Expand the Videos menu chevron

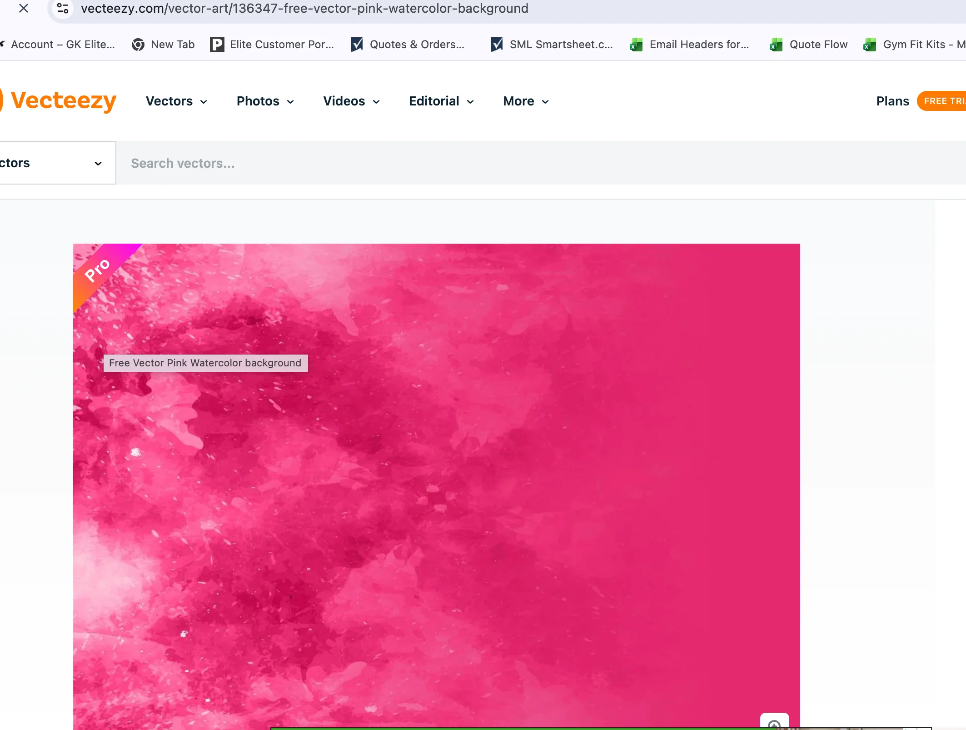click(x=376, y=102)
